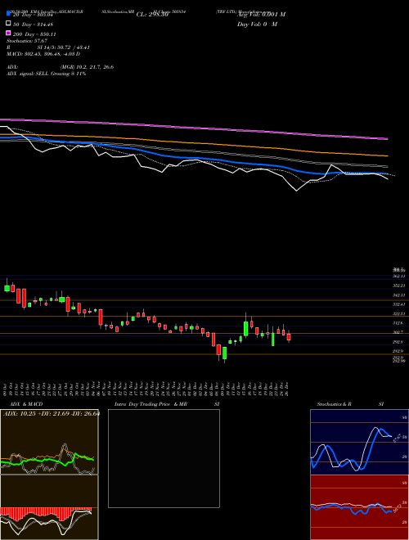Click the 302.7 price axis label
409x540 pixels.
(x=398, y=332)
